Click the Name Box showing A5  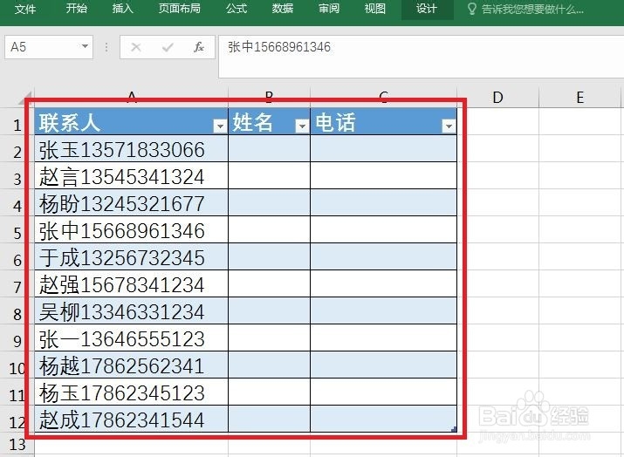tap(49, 47)
